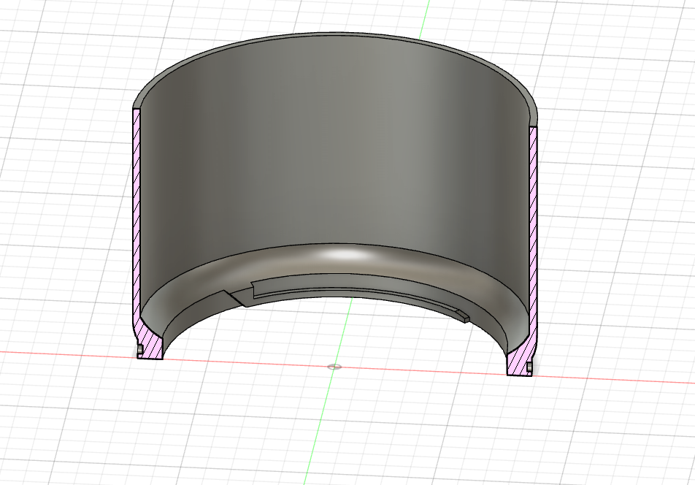Click the small groove notch at bottom-left section

point(138,352)
